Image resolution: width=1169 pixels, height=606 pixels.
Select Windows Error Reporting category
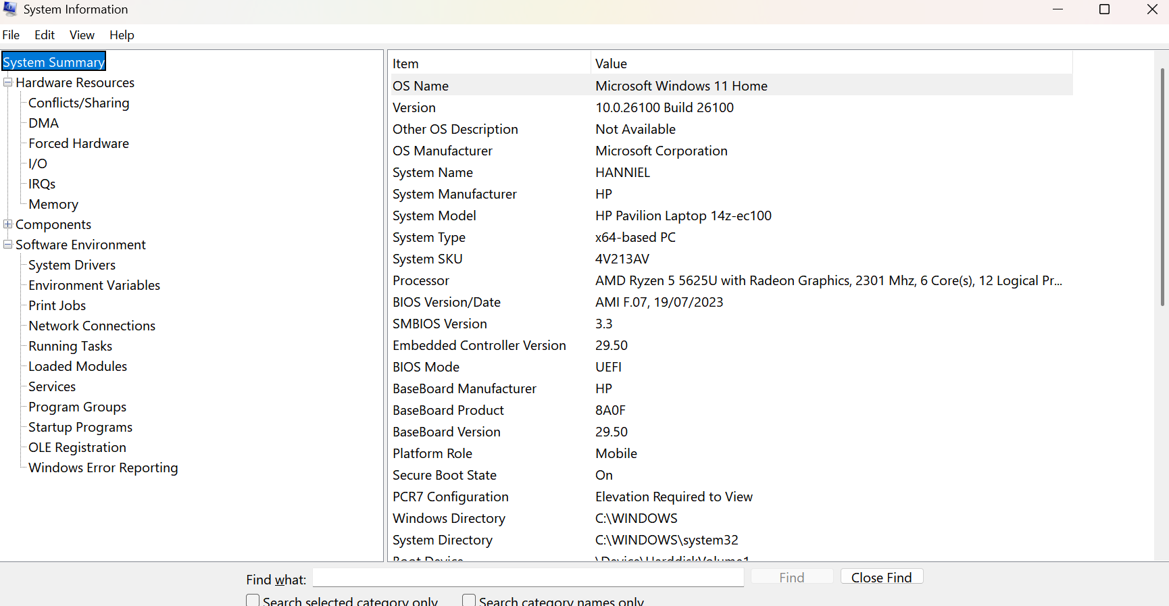click(103, 468)
